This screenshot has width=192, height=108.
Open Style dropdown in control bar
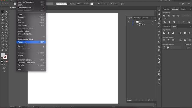94,4
